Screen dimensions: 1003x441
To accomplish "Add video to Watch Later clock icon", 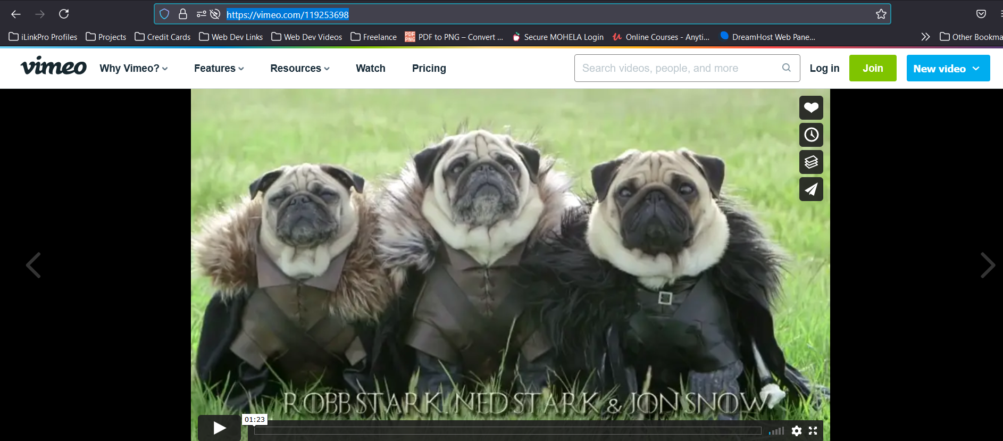I will tap(811, 135).
